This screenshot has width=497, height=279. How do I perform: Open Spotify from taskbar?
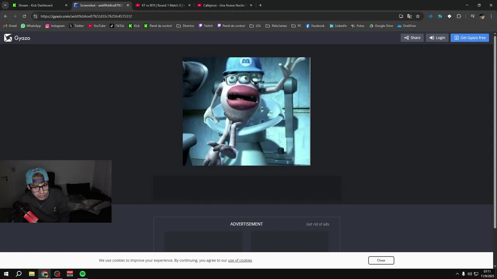click(82, 274)
